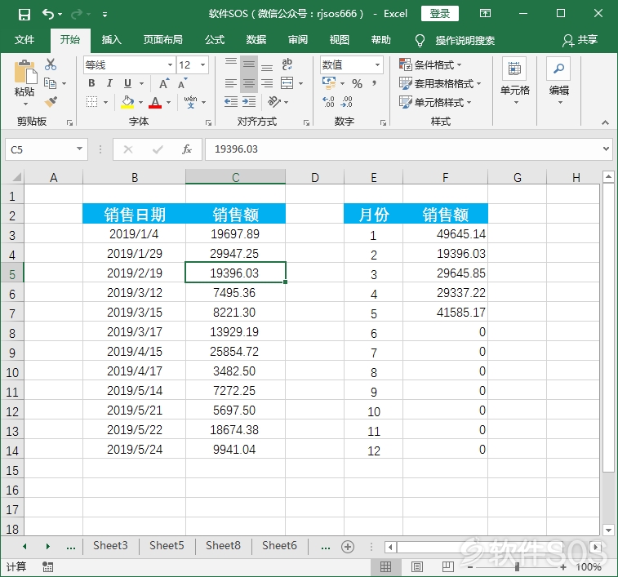Apply percent style
The image size is (618, 577).
click(357, 83)
